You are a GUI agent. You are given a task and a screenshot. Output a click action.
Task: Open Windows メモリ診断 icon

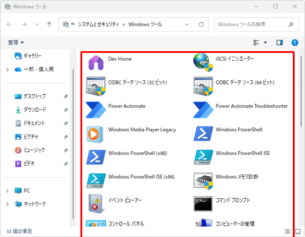pos(203,181)
